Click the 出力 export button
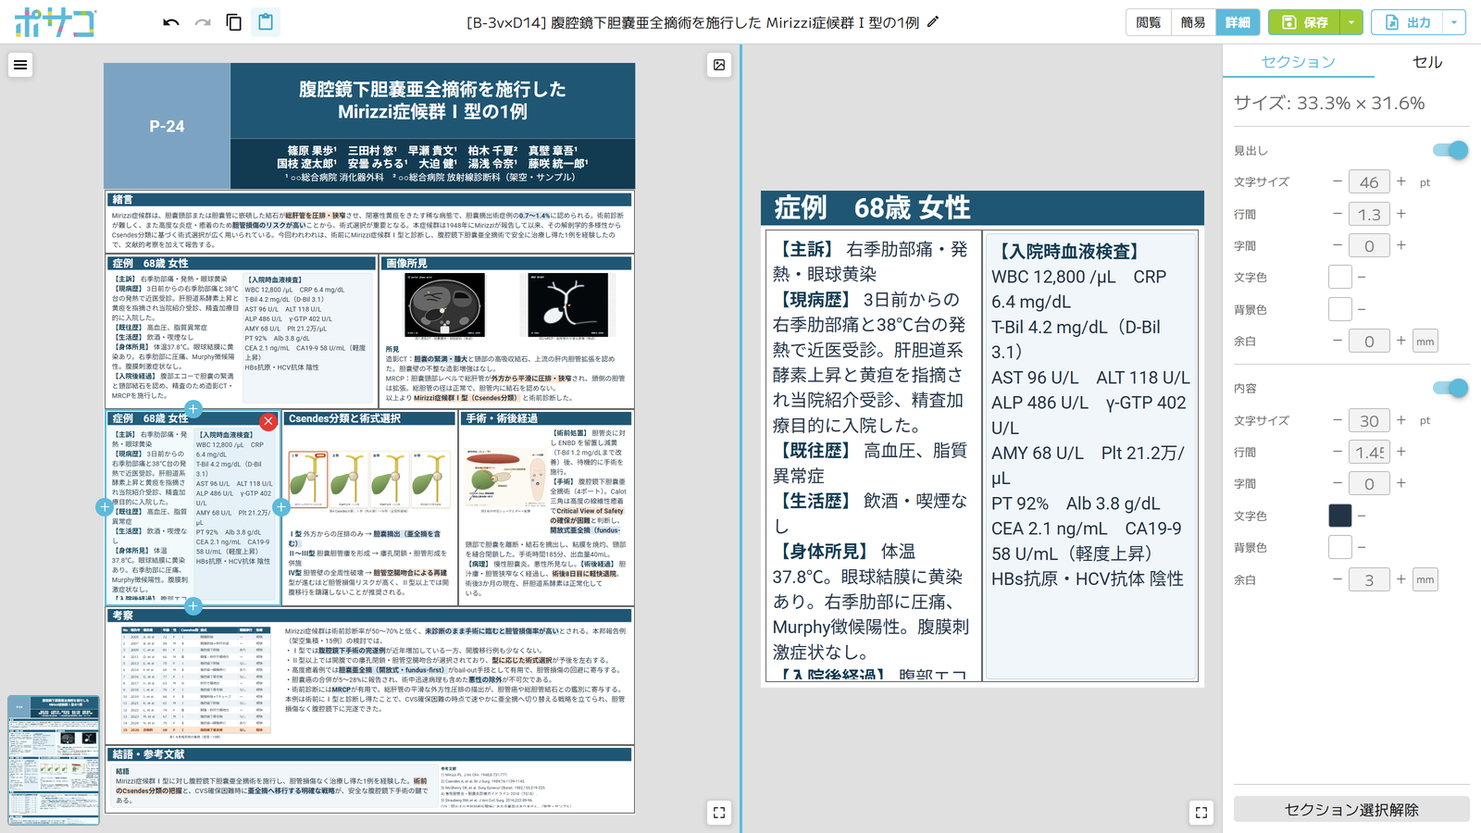Image resolution: width=1481 pixels, height=833 pixels. point(1407,22)
